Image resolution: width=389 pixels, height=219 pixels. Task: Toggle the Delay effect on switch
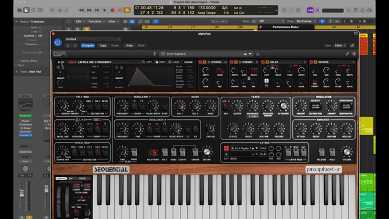[x=263, y=62]
